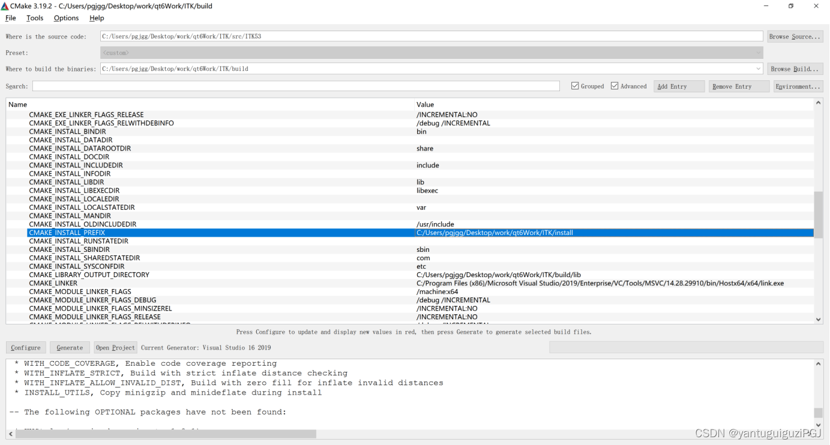Expand the build directory path dropdown
Image resolution: width=830 pixels, height=445 pixels.
click(757, 68)
